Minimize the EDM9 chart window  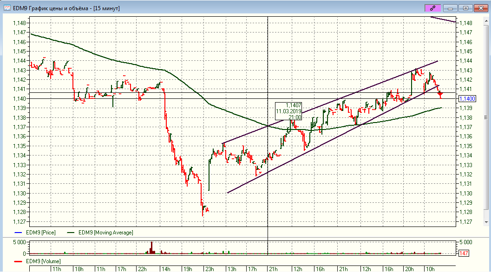[450, 8]
